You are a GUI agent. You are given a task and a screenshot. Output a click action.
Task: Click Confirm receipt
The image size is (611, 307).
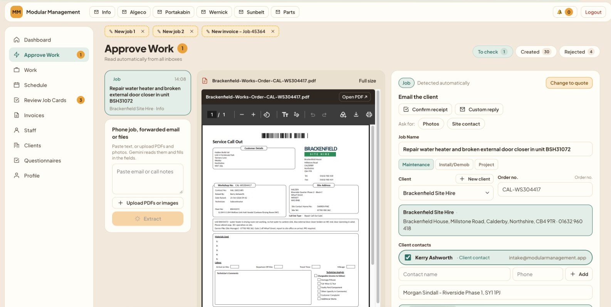tap(425, 110)
